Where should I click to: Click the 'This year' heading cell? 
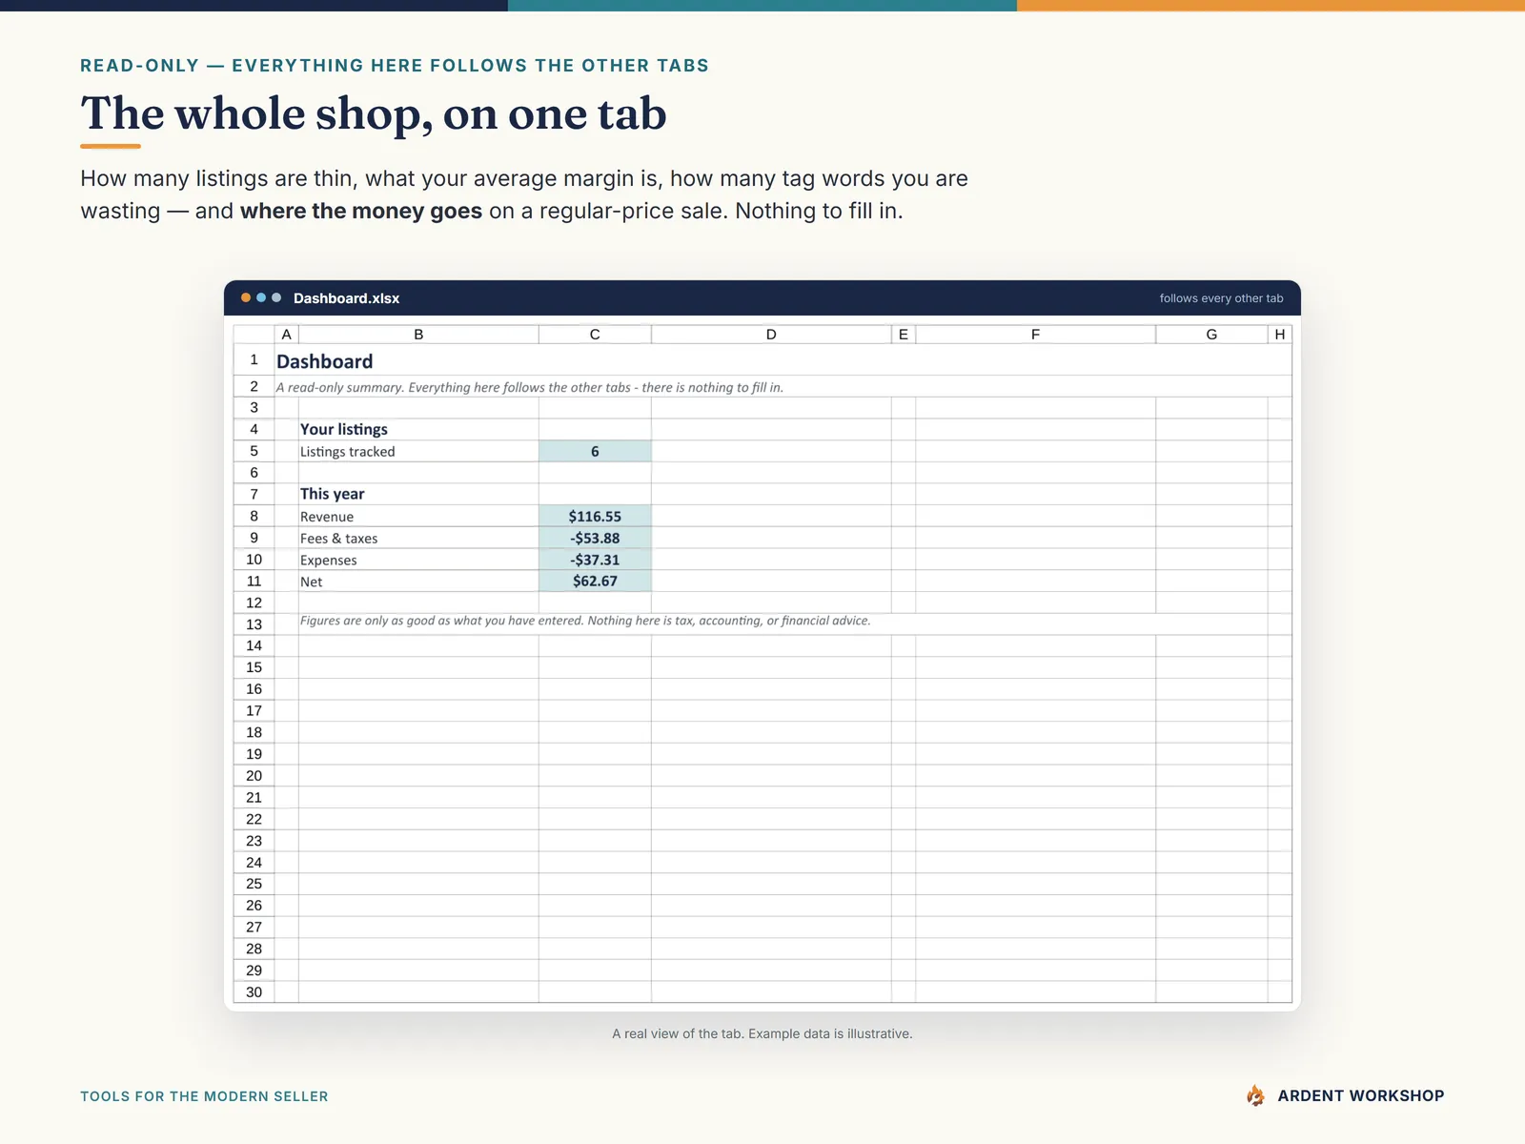click(418, 494)
